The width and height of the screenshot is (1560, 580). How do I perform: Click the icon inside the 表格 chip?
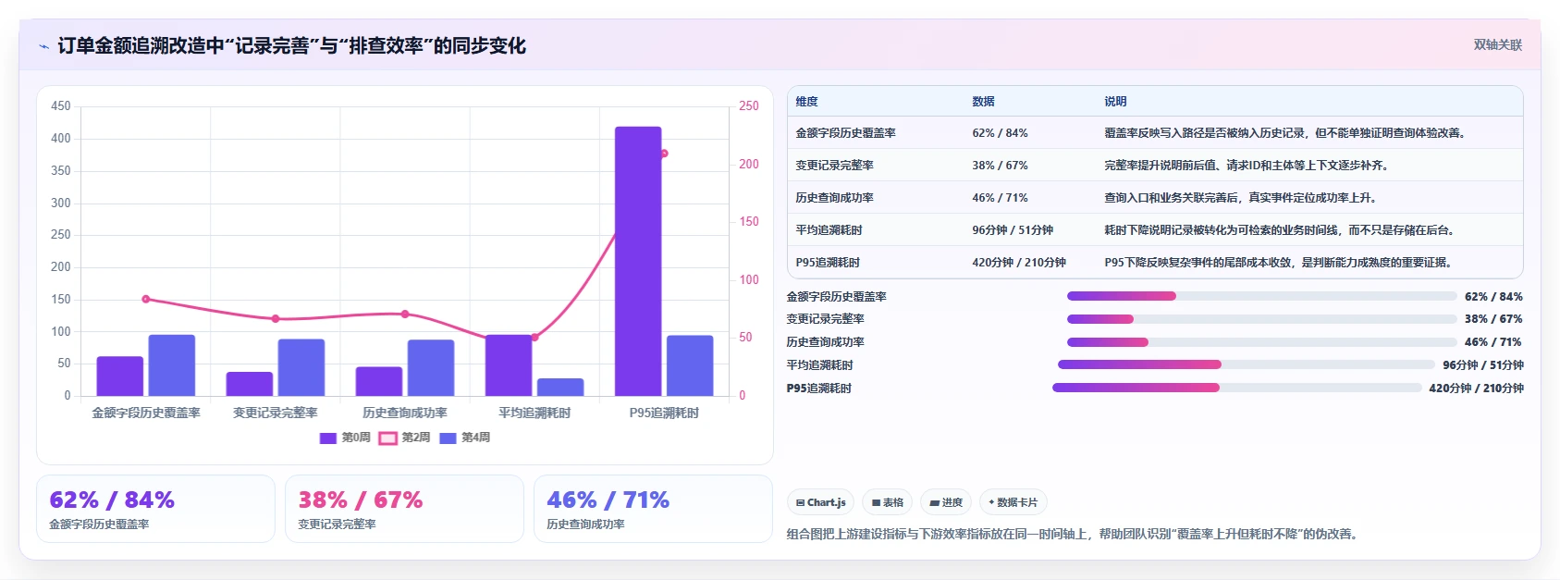coord(876,503)
